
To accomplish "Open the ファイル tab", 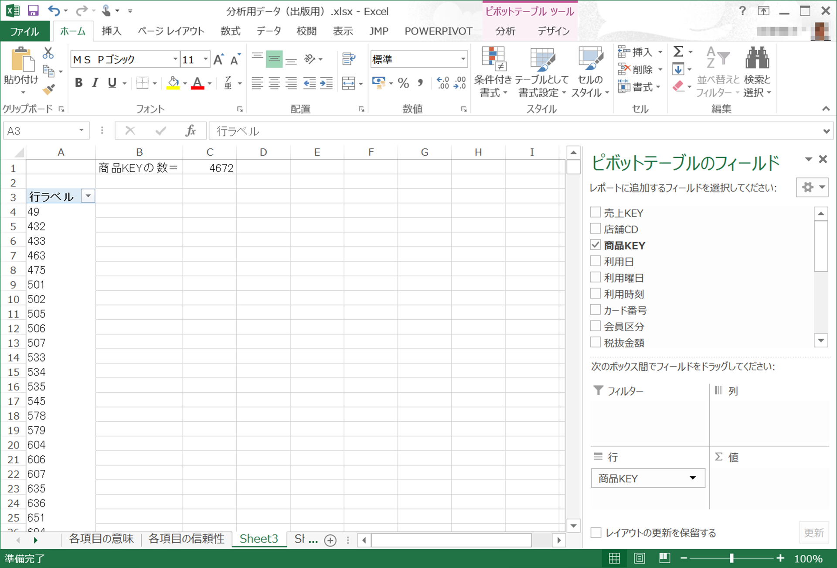I will 25,31.
